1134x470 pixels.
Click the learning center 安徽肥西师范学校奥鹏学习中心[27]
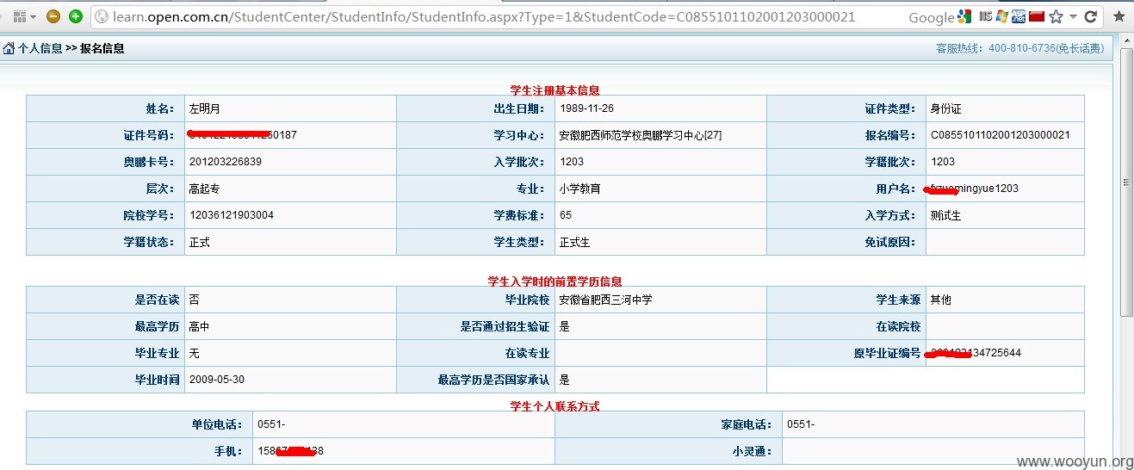point(640,136)
